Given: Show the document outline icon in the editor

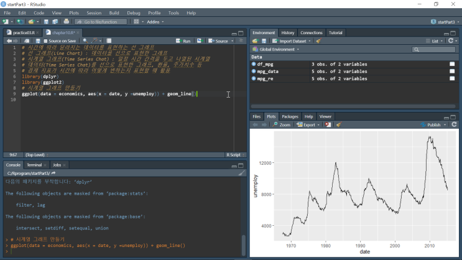Looking at the screenshot, I should click(x=241, y=40).
